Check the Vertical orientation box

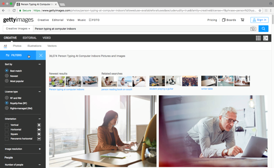(x=7, y=125)
